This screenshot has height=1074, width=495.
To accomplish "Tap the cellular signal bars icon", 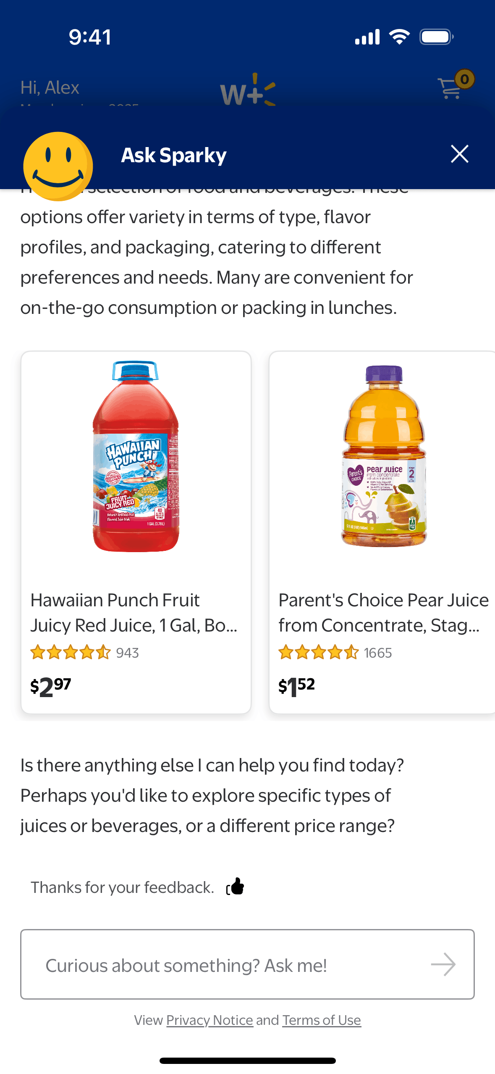I will tap(367, 37).
